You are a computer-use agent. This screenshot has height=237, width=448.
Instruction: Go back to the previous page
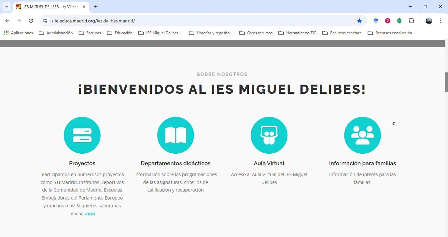7,21
